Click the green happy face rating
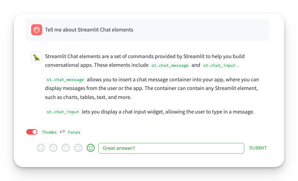This screenshot has height=181, width=298. pyautogui.click(x=91, y=148)
